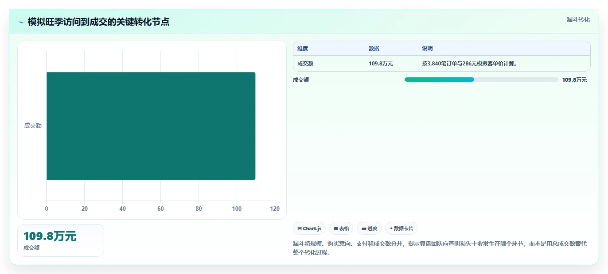
Task: Click the 109.8万元 cell in the table
Action: pos(381,64)
